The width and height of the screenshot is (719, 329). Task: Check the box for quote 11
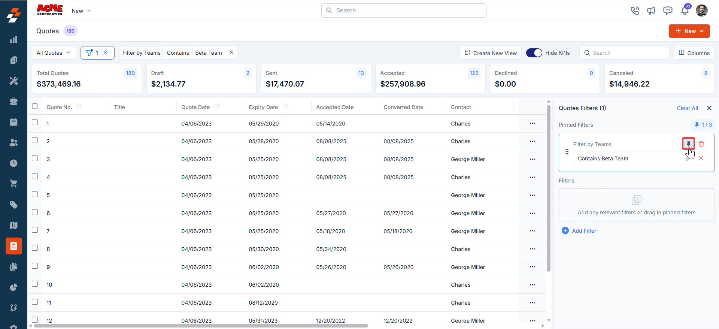coord(35,302)
